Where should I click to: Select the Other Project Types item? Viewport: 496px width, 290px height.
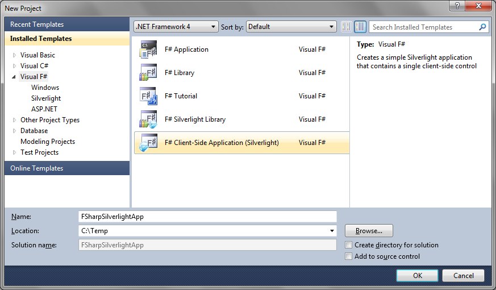[50, 120]
